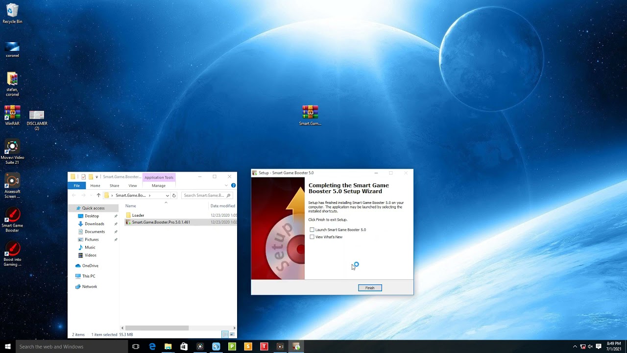Click Properties icon in Explorer quick access toolbar
627x353 pixels.
(x=84, y=177)
